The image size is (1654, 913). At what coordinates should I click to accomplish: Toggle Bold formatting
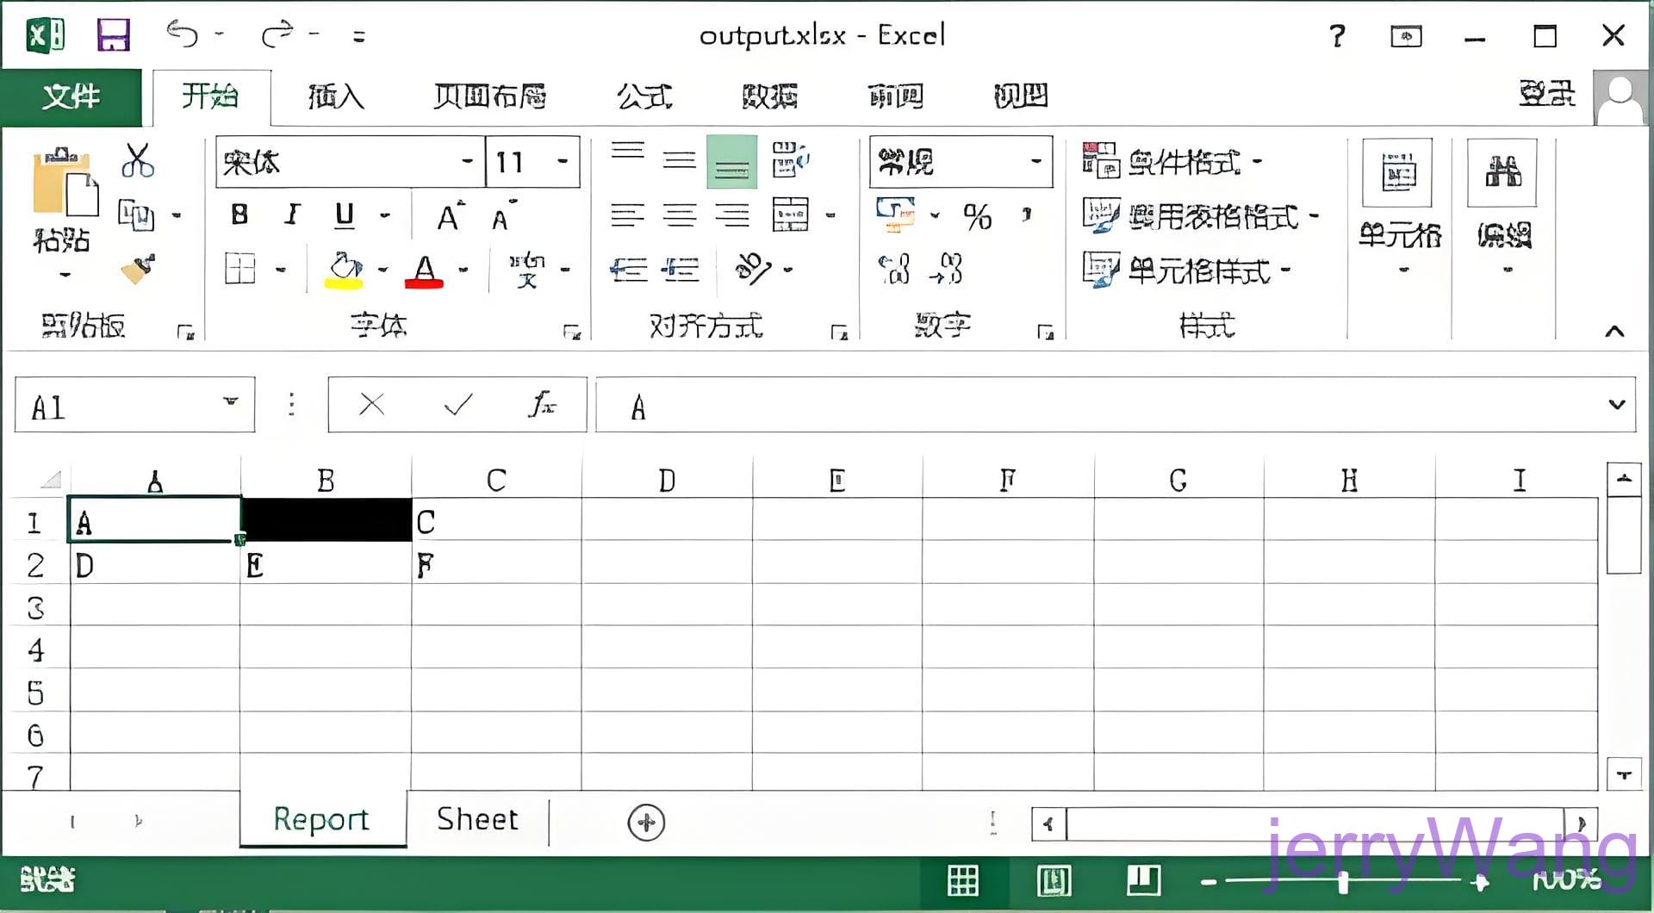point(239,214)
